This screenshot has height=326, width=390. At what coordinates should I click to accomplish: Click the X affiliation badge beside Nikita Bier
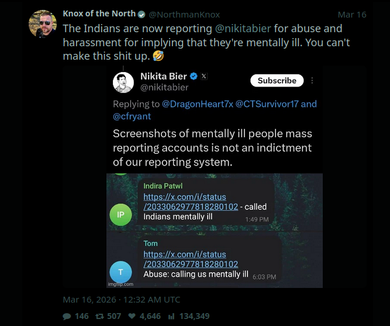pos(204,76)
